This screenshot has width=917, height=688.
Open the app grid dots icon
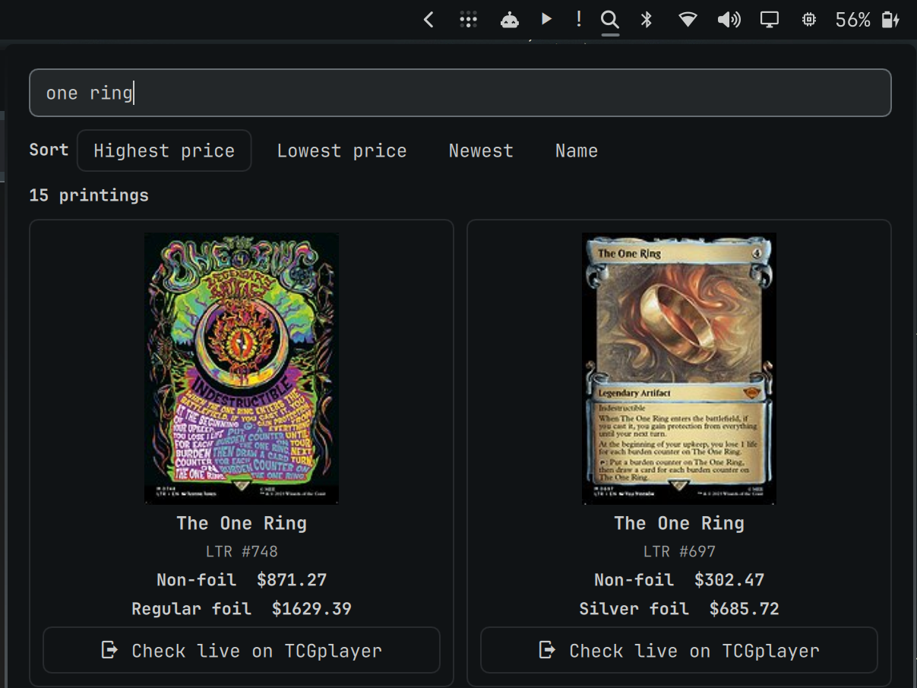click(469, 21)
